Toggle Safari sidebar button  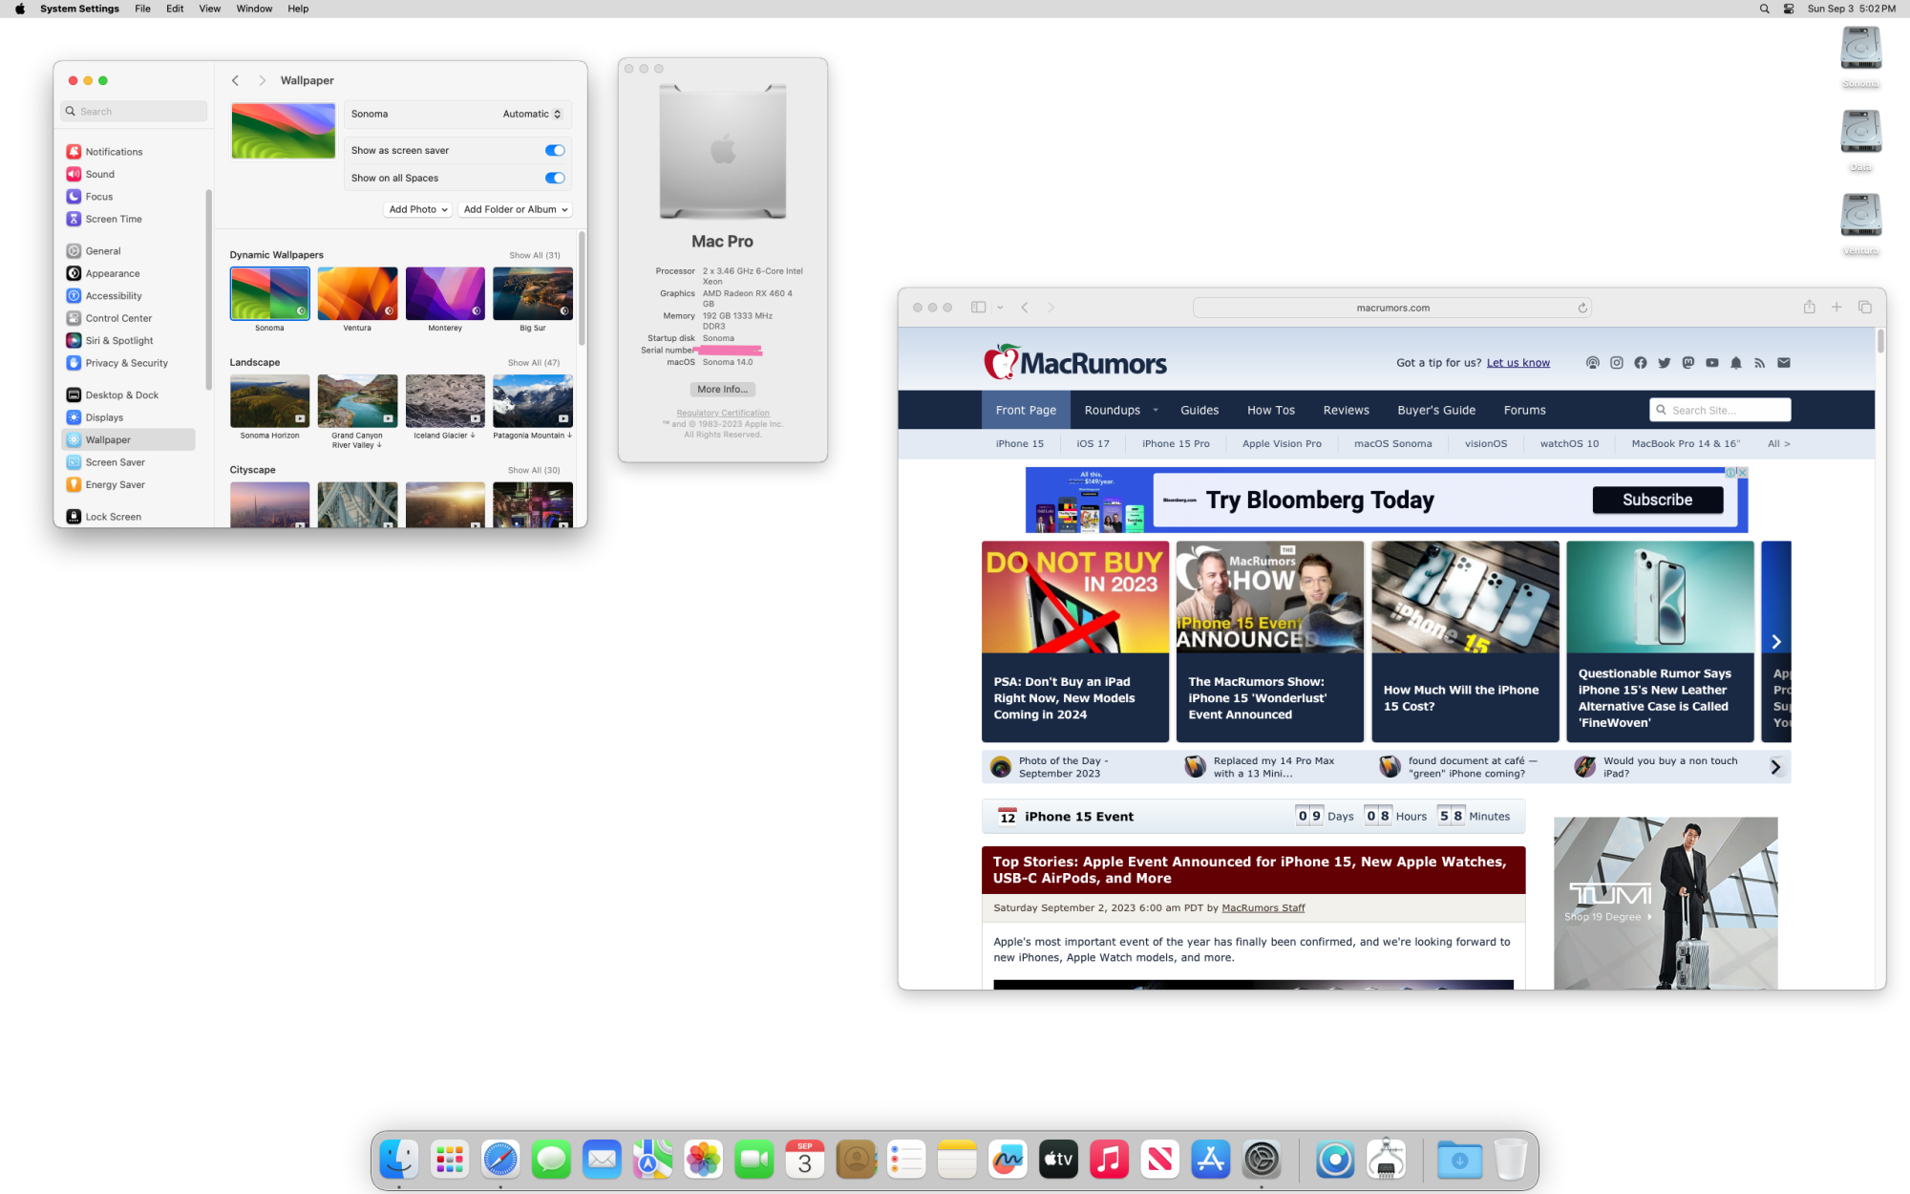(x=979, y=308)
